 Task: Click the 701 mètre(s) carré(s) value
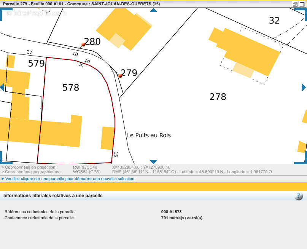click(182, 218)
